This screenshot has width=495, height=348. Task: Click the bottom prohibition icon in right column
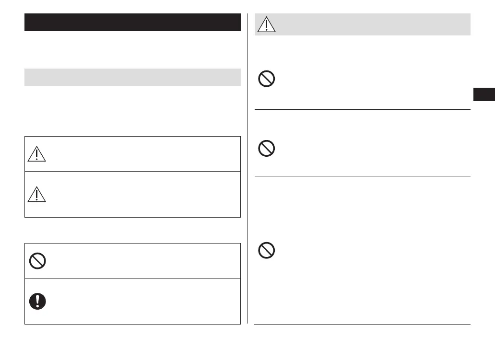[x=267, y=251]
